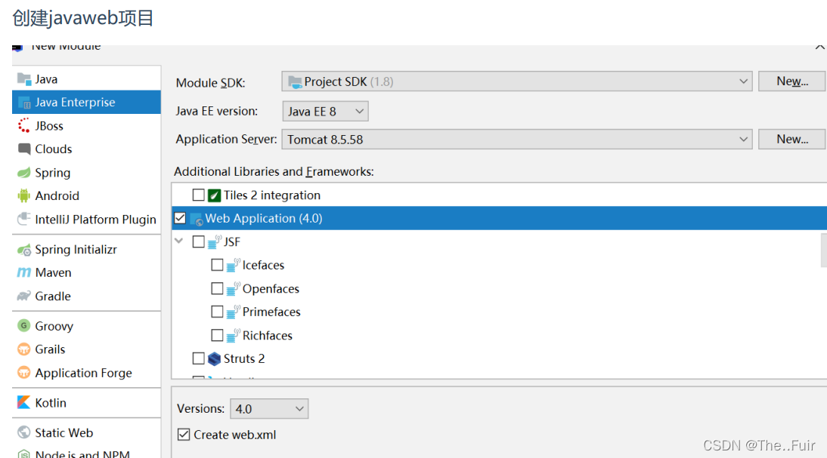Click the JSF framework icon
The height and width of the screenshot is (458, 827).
tap(214, 241)
